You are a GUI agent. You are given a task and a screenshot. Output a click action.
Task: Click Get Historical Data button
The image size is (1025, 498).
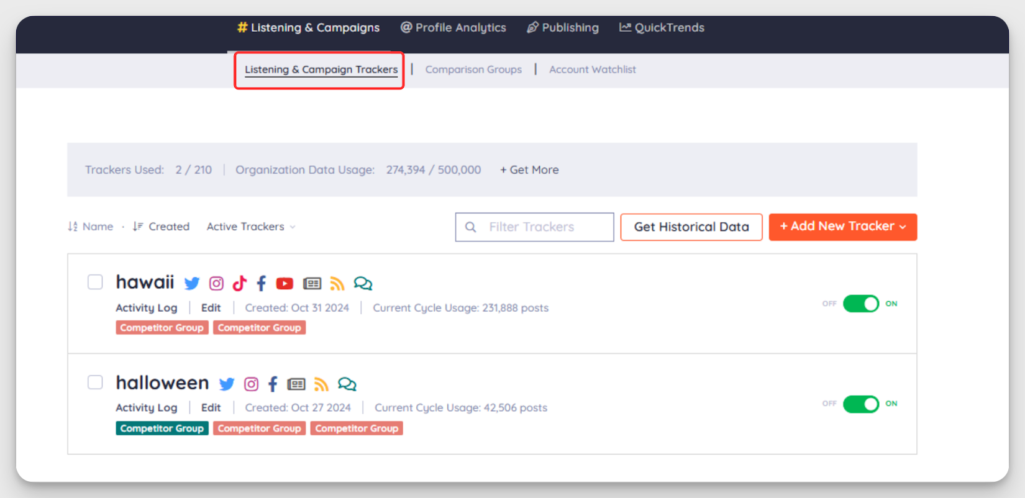(691, 227)
